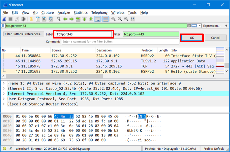
Task: Jump to the first packet icon
Action: [84, 19]
